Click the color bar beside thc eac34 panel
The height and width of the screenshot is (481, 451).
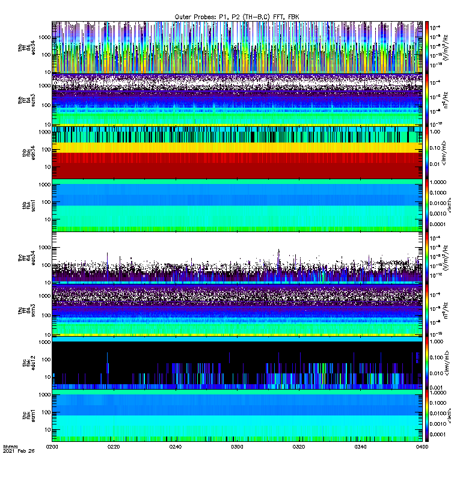tap(427, 258)
